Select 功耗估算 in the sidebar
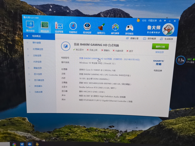The width and height of the screenshot is (195, 146). (39, 92)
